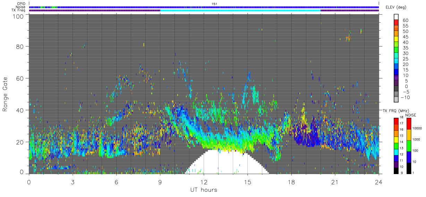The width and height of the screenshot is (426, 197).
Task: Click the 1000 label on NOISE colorbar
Action: point(416,139)
